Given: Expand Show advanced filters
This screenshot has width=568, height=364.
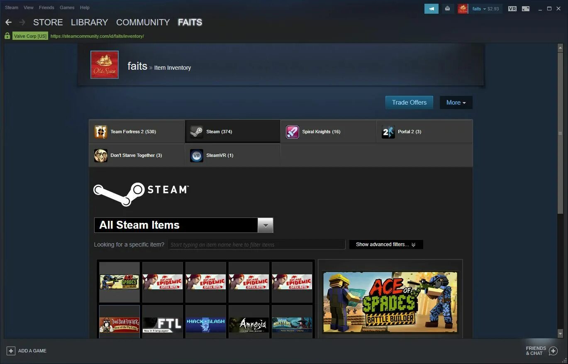Looking at the screenshot, I should (x=386, y=244).
